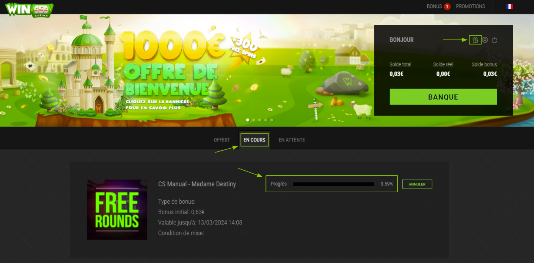The image size is (534, 263).
Task: Select the EN COURS tab
Action: (x=255, y=140)
